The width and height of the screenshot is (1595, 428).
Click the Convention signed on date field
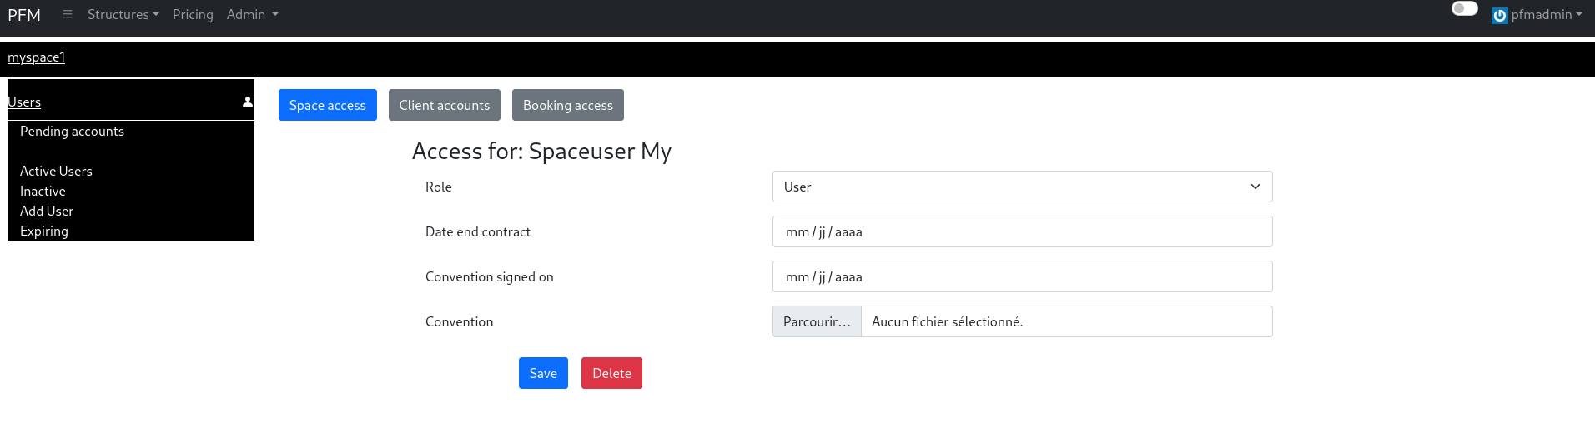[1022, 276]
